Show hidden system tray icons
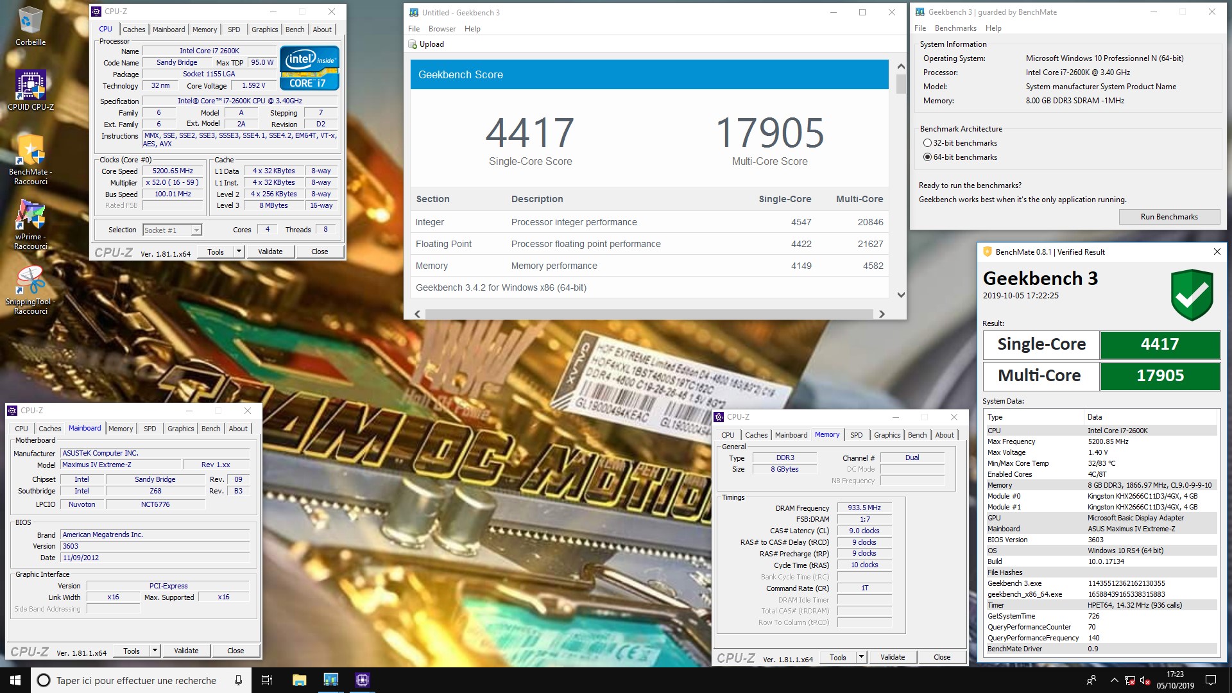 [x=1114, y=680]
